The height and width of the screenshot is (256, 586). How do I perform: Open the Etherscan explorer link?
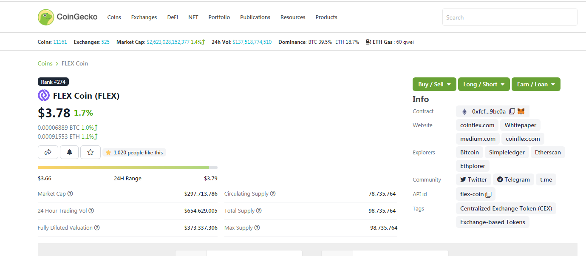point(548,152)
